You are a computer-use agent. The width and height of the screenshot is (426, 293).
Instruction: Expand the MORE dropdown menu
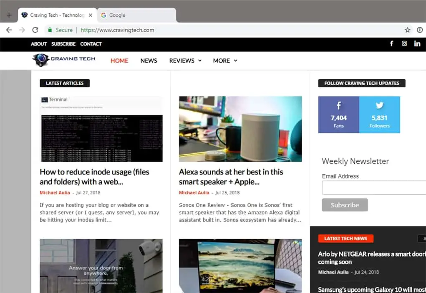pos(225,61)
